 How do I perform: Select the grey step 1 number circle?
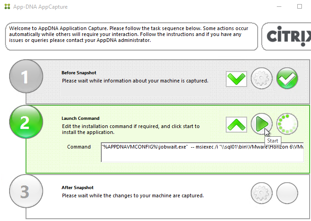[26, 76]
